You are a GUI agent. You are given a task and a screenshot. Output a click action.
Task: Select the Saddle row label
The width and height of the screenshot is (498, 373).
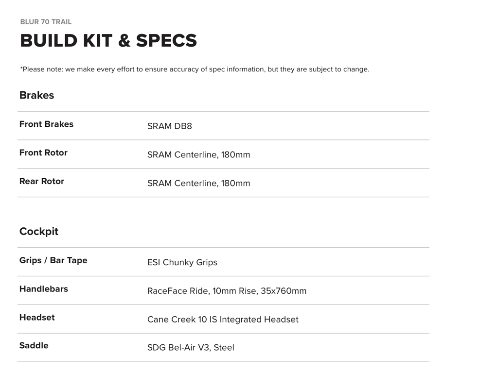click(x=34, y=346)
